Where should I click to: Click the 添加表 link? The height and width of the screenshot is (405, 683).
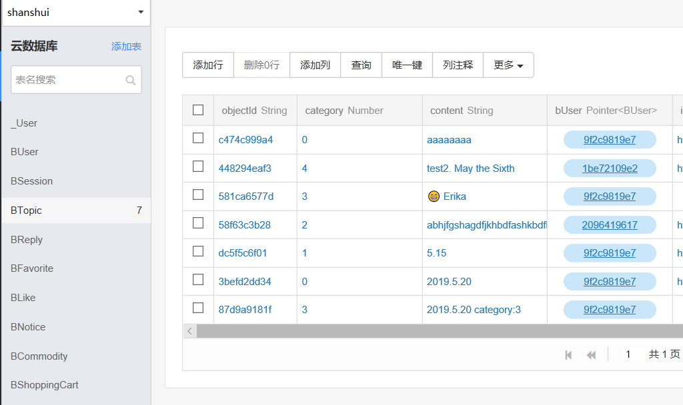pyautogui.click(x=126, y=47)
